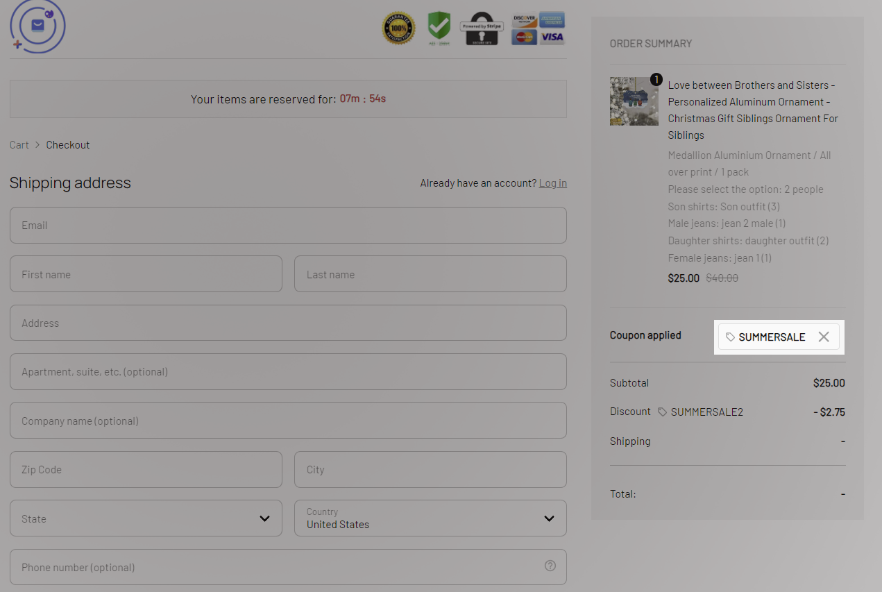Open the State dropdown
882x592 pixels.
click(x=146, y=518)
